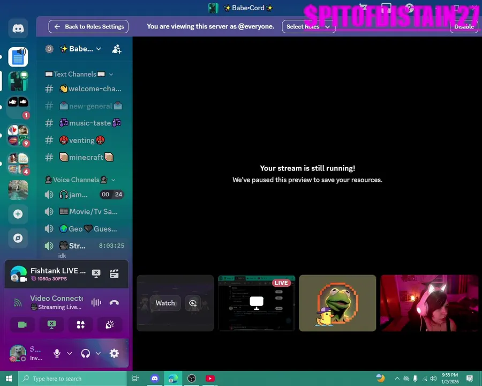Select the LIVE screen share tile
The image size is (482, 386).
(x=257, y=303)
